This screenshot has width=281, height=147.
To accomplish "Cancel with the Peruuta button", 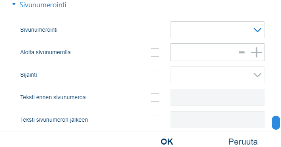I will 243,142.
